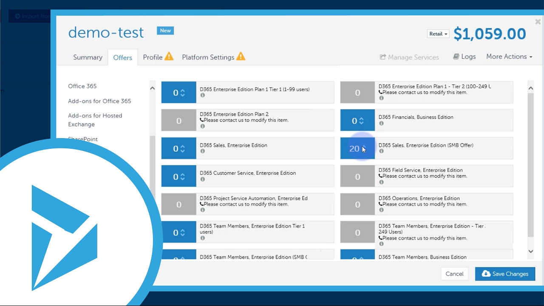544x306 pixels.
Task: Click the Cancel button
Action: (454, 274)
